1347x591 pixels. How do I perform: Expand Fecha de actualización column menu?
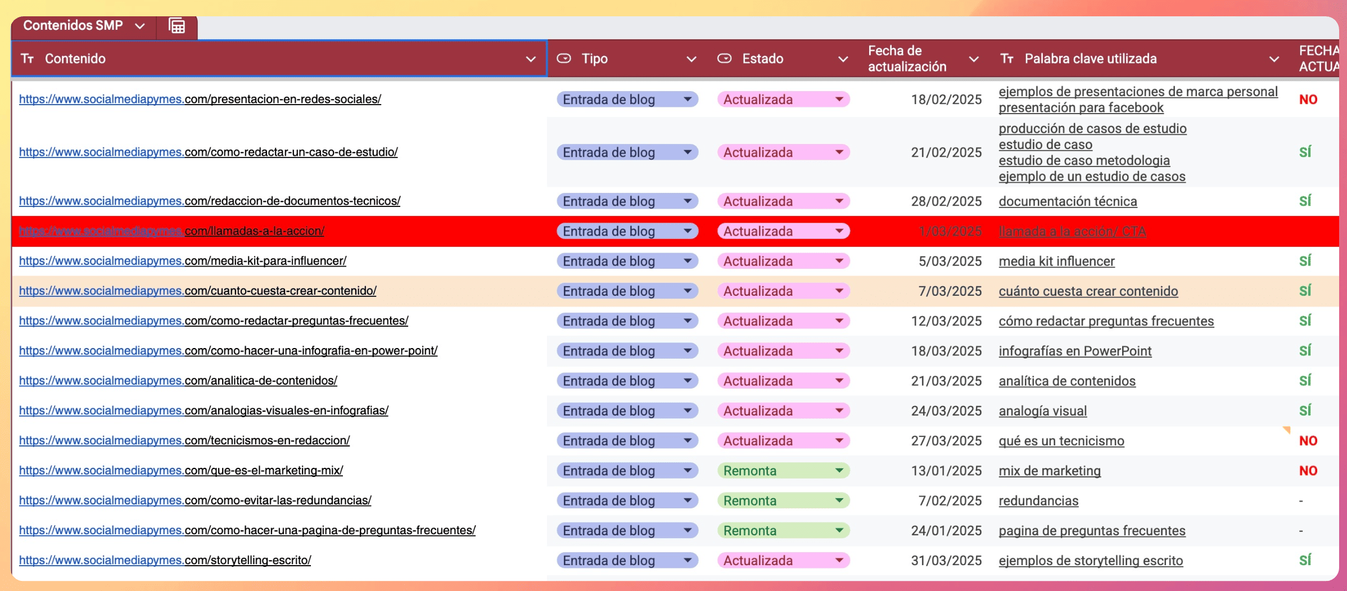coord(974,59)
